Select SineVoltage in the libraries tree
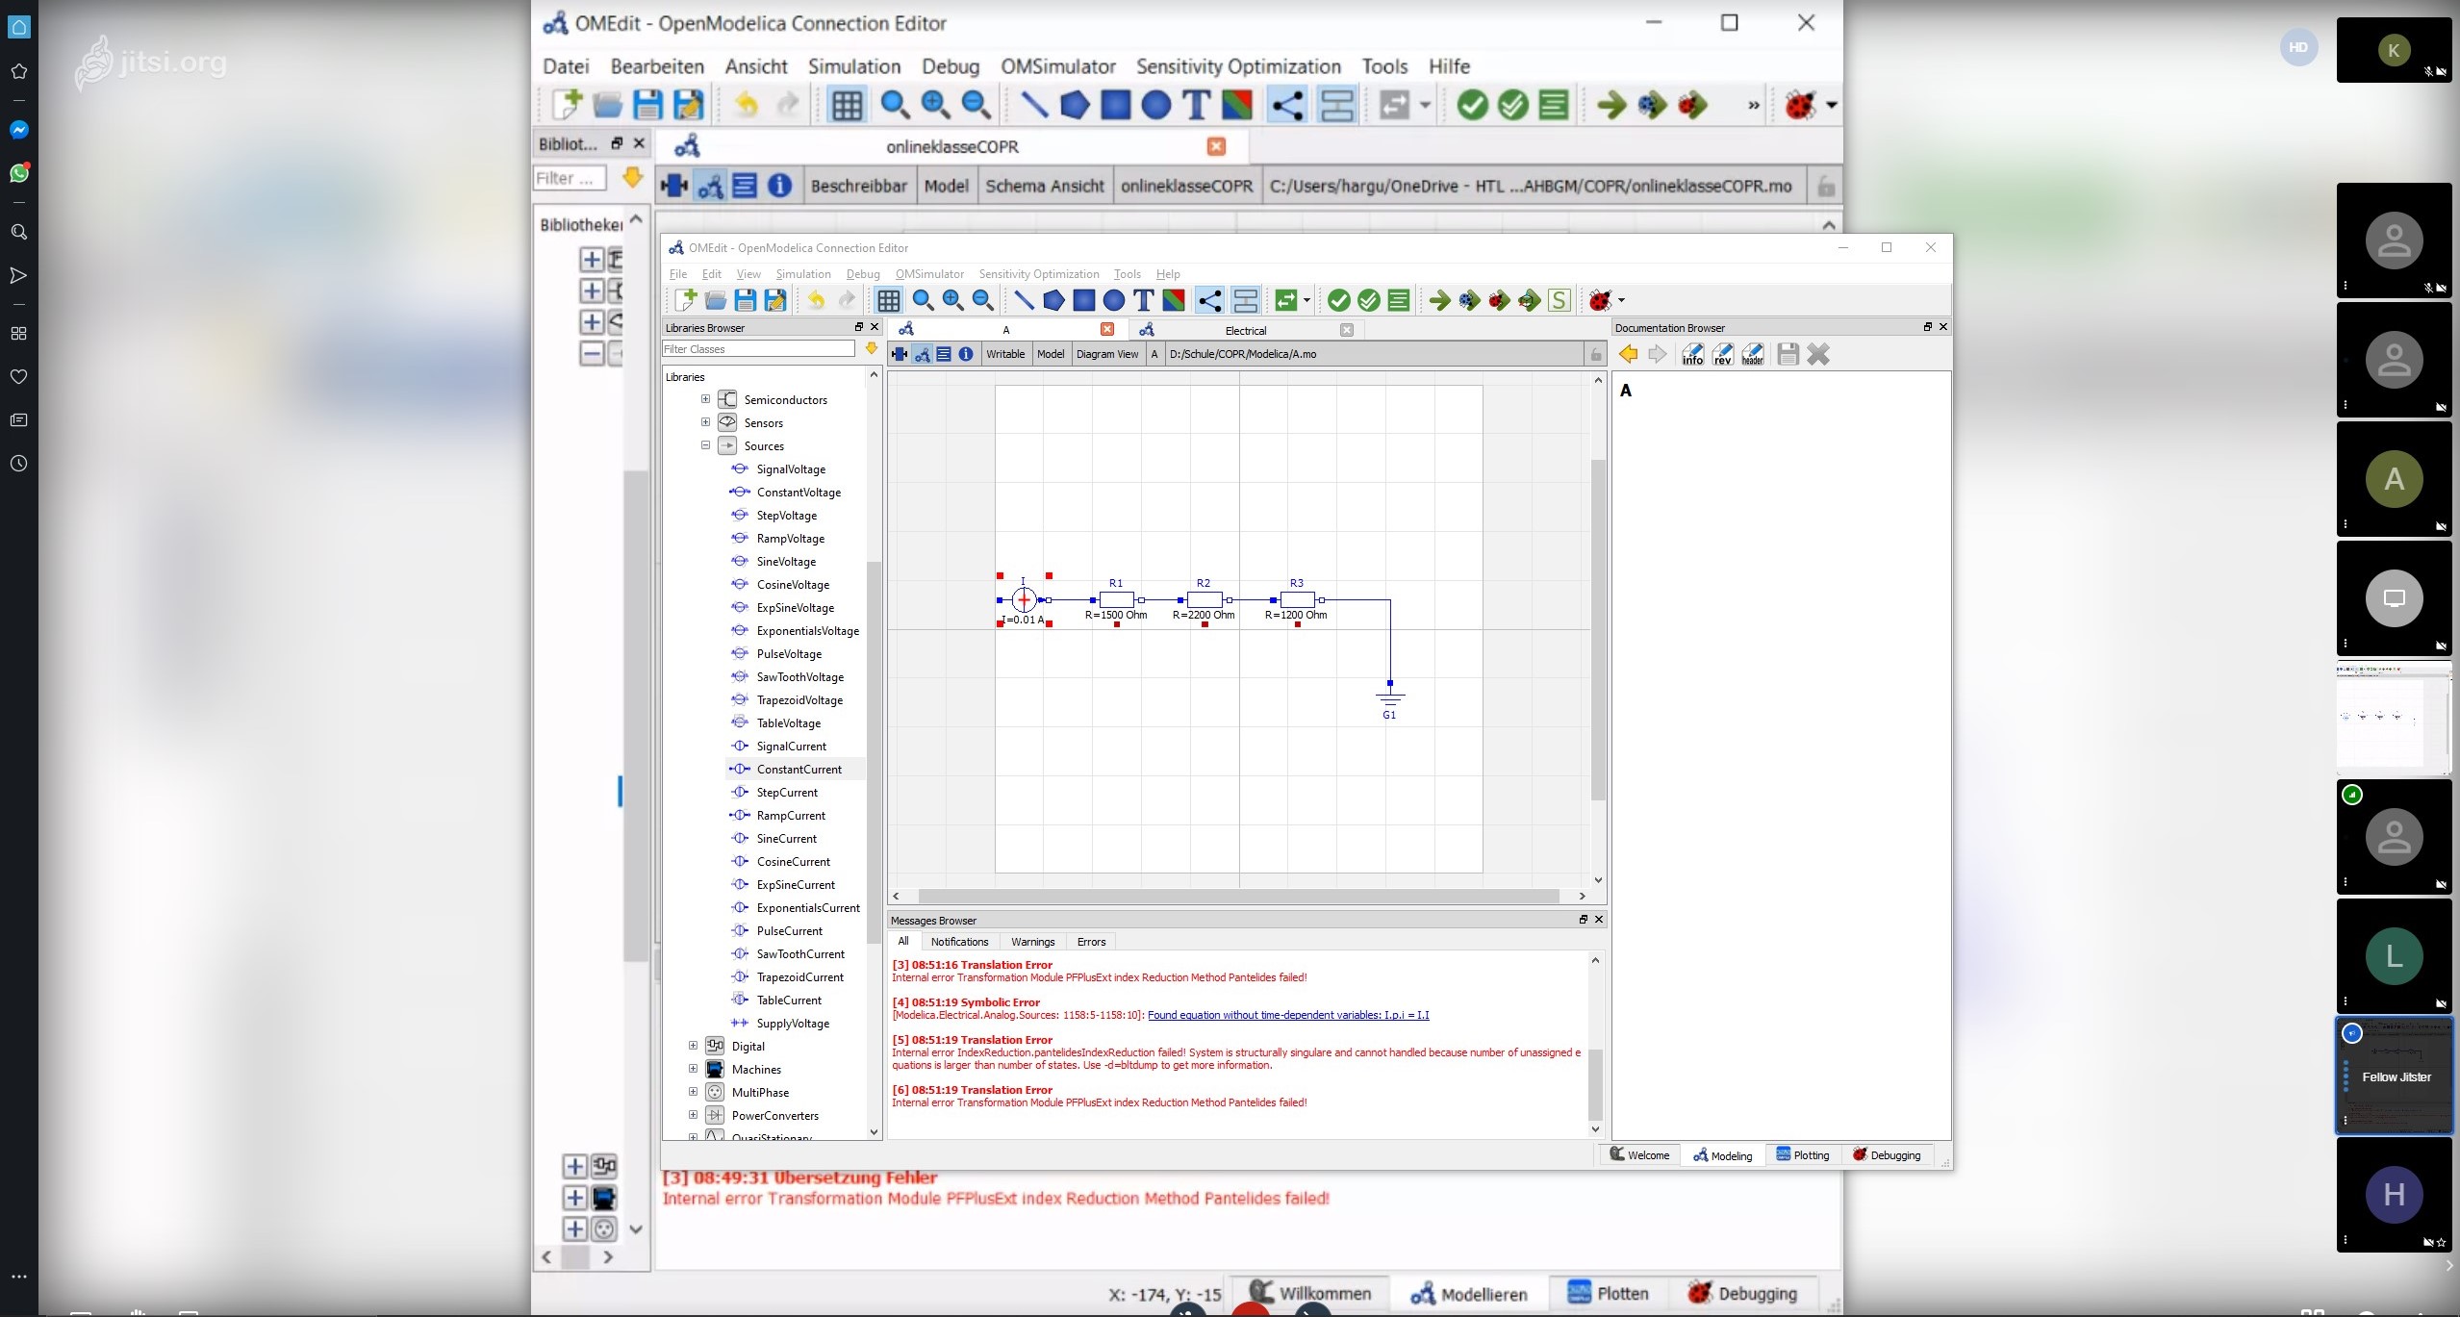The height and width of the screenshot is (1317, 2460). coord(786,561)
